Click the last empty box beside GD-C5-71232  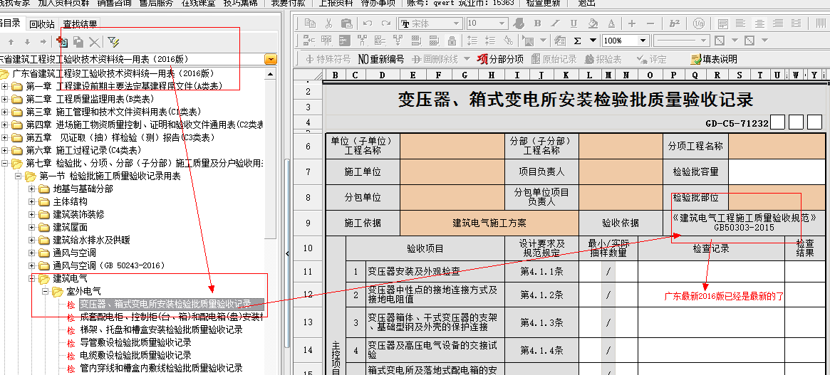814,122
